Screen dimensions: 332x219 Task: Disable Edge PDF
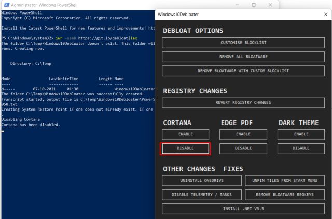pyautogui.click(x=243, y=148)
